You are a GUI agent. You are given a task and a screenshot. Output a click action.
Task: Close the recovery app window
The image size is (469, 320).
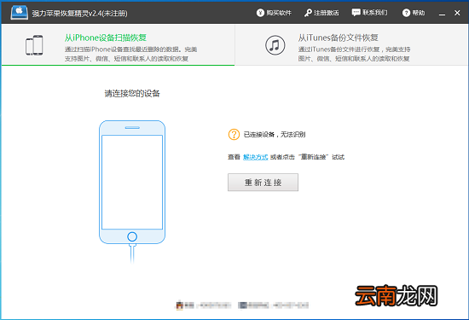pyautogui.click(x=457, y=13)
